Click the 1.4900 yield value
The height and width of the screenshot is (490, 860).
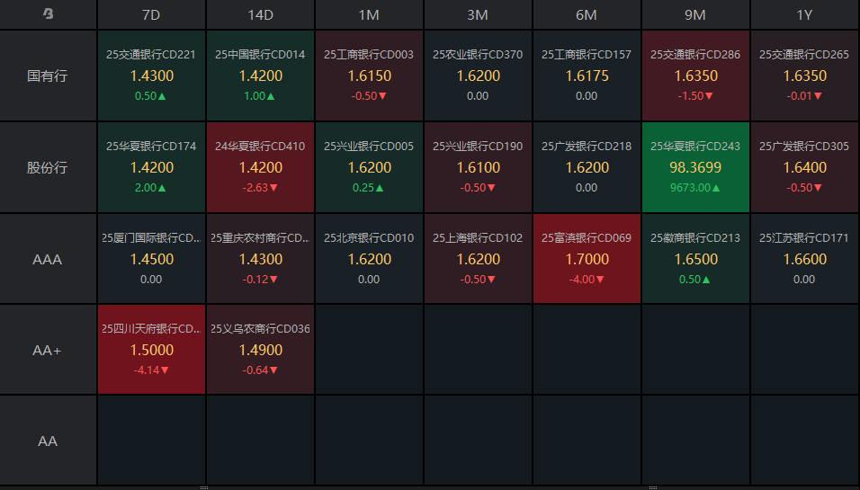[x=261, y=350]
